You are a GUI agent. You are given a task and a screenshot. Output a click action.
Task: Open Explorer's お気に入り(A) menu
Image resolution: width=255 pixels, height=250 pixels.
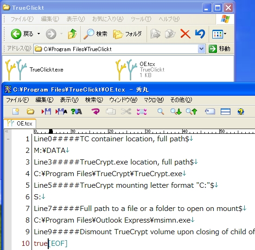[x=108, y=19]
